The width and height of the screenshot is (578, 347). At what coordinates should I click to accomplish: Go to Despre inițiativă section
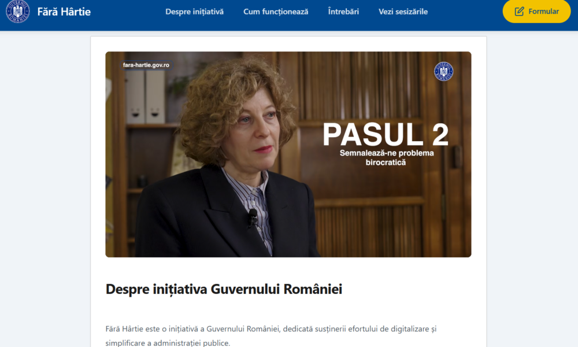click(x=194, y=12)
